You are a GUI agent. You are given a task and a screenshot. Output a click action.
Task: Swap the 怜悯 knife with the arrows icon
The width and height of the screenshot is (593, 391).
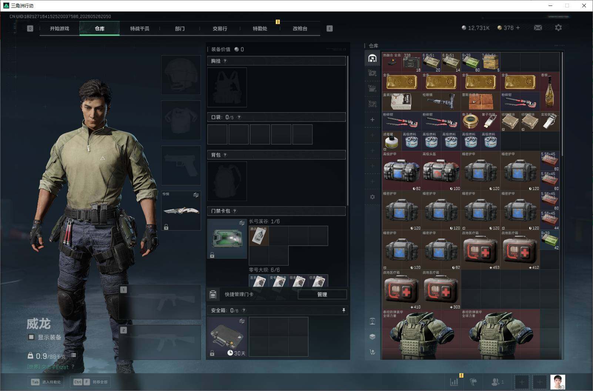[196, 195]
